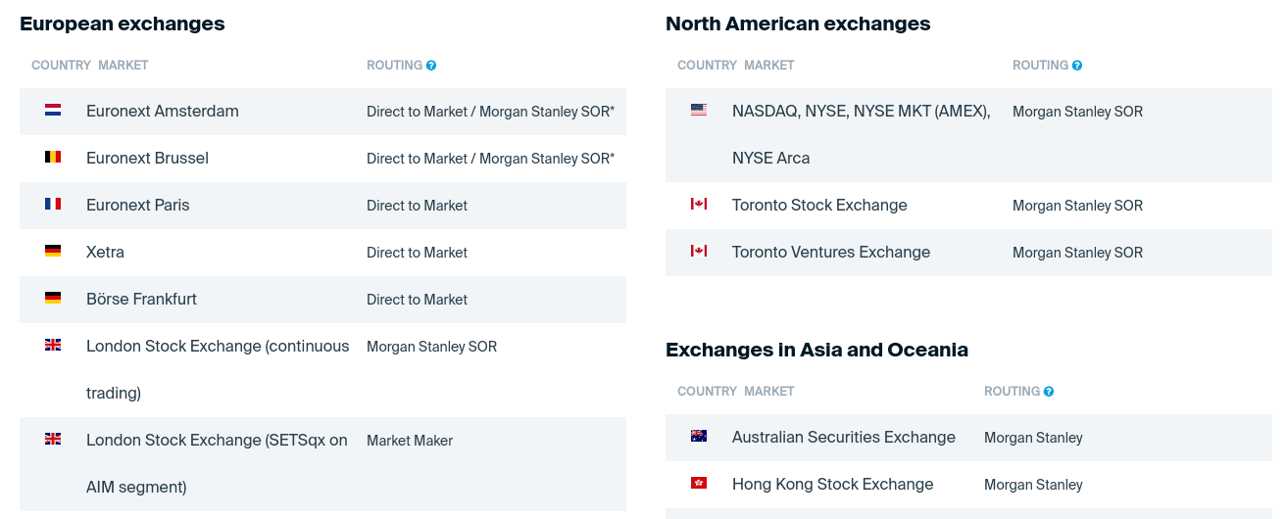Image resolution: width=1286 pixels, height=519 pixels.
Task: Click the MARKET column header under European exchanges
Action: pos(124,66)
